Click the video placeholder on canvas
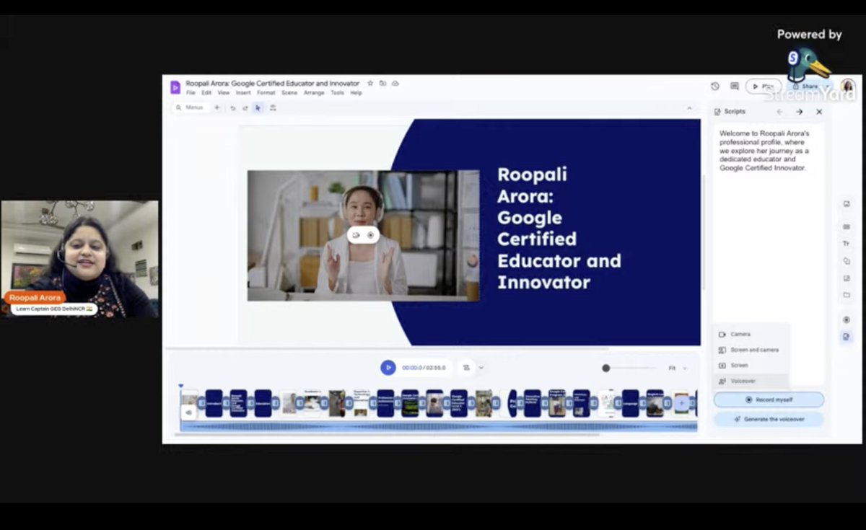 (363, 235)
